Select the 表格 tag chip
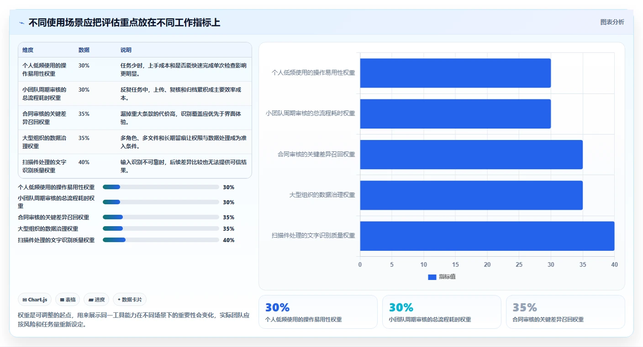 [x=68, y=300]
